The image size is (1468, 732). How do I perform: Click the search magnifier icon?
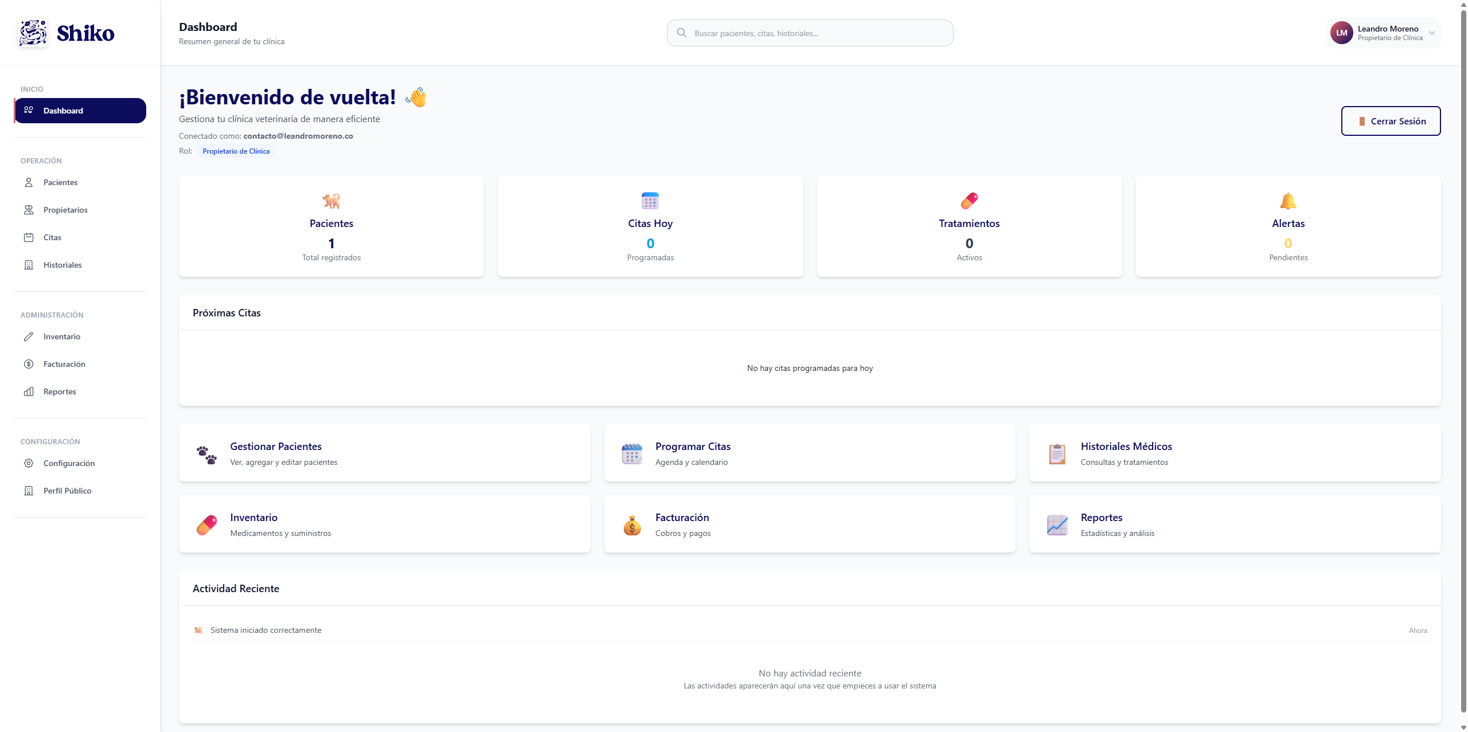pyautogui.click(x=682, y=33)
